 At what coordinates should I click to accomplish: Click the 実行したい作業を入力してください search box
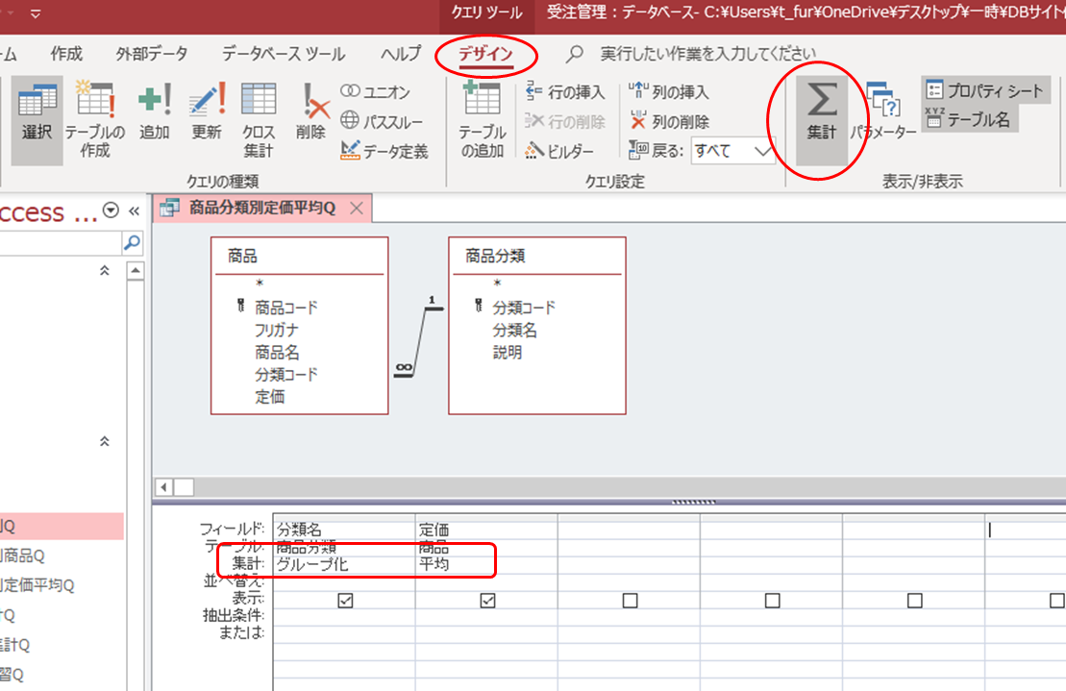(x=707, y=54)
